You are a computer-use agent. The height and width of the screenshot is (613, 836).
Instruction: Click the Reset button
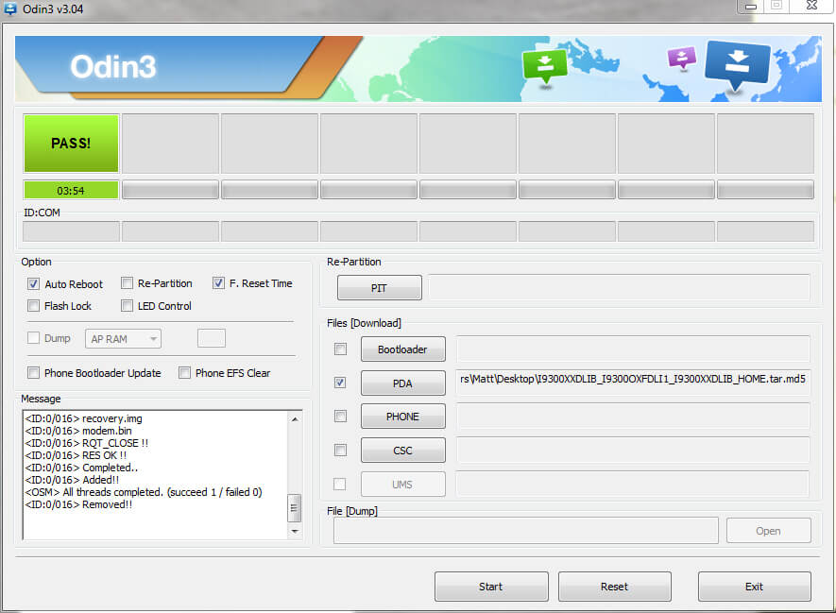tap(614, 587)
